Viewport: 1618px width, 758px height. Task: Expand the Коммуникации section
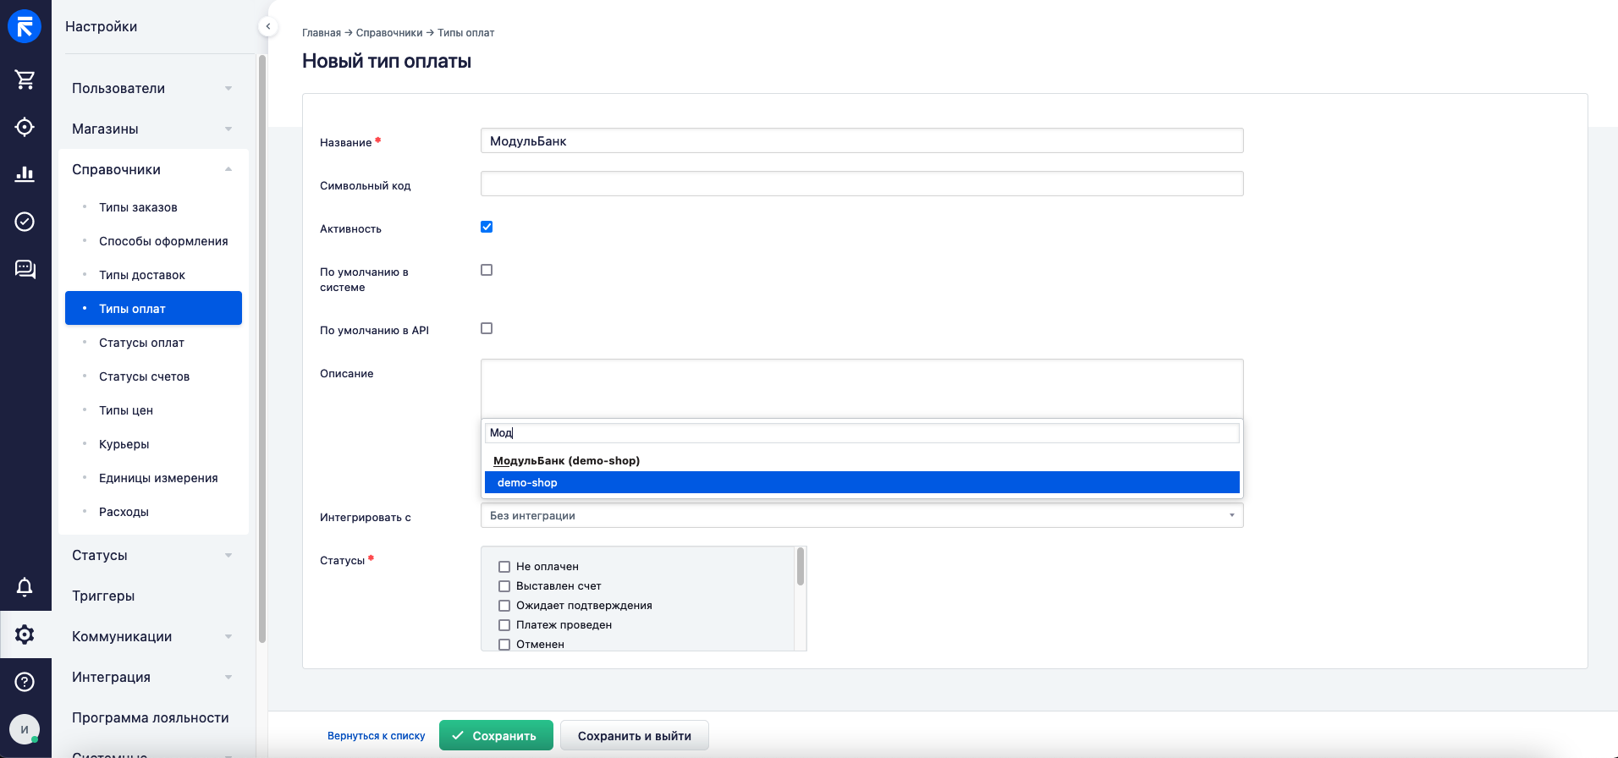pyautogui.click(x=153, y=636)
